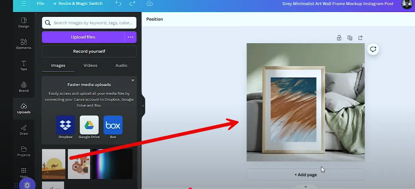Click the Redo arrow icon
This screenshot has height=189, width=415.
[x=132, y=3]
